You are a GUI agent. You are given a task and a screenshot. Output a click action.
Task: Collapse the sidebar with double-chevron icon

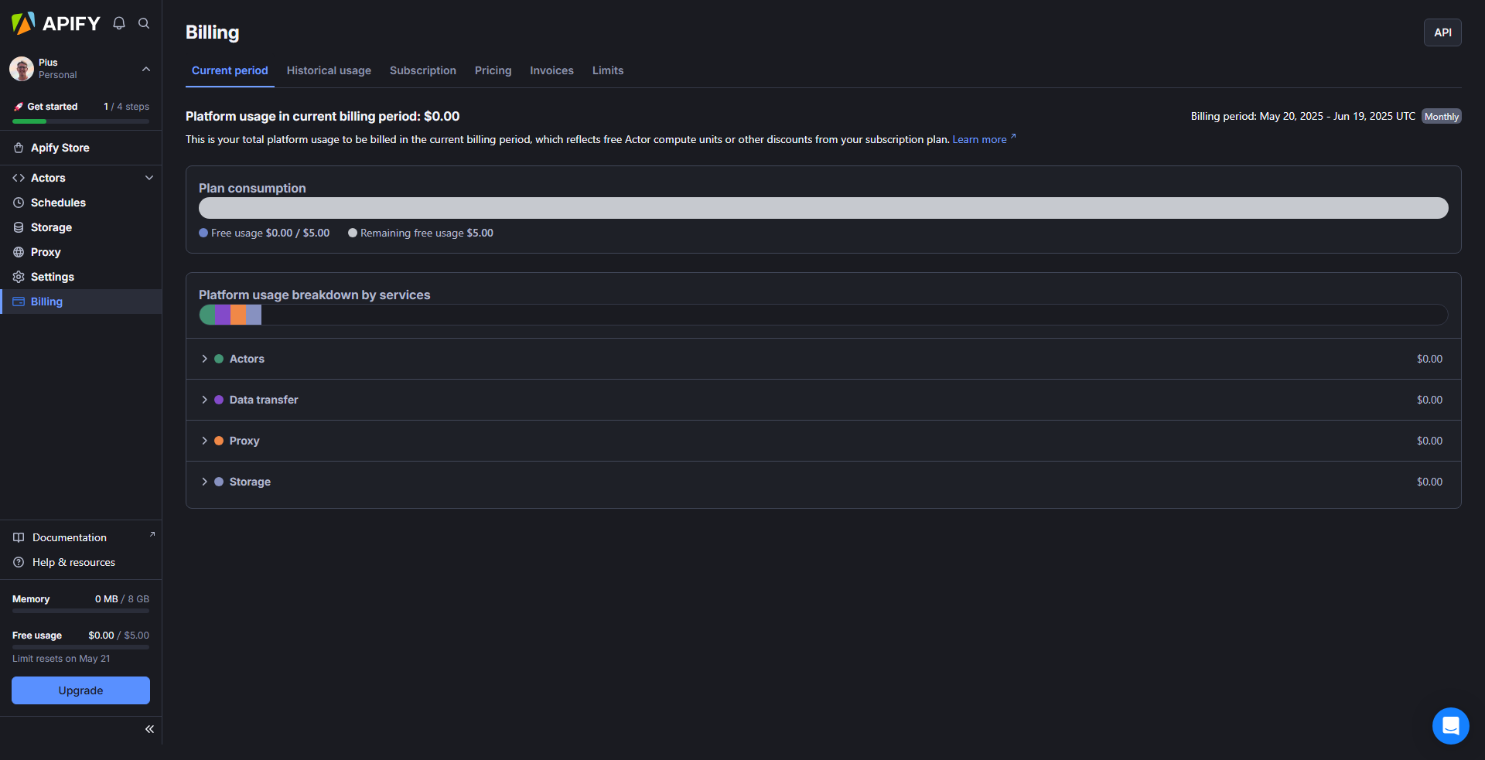click(149, 729)
